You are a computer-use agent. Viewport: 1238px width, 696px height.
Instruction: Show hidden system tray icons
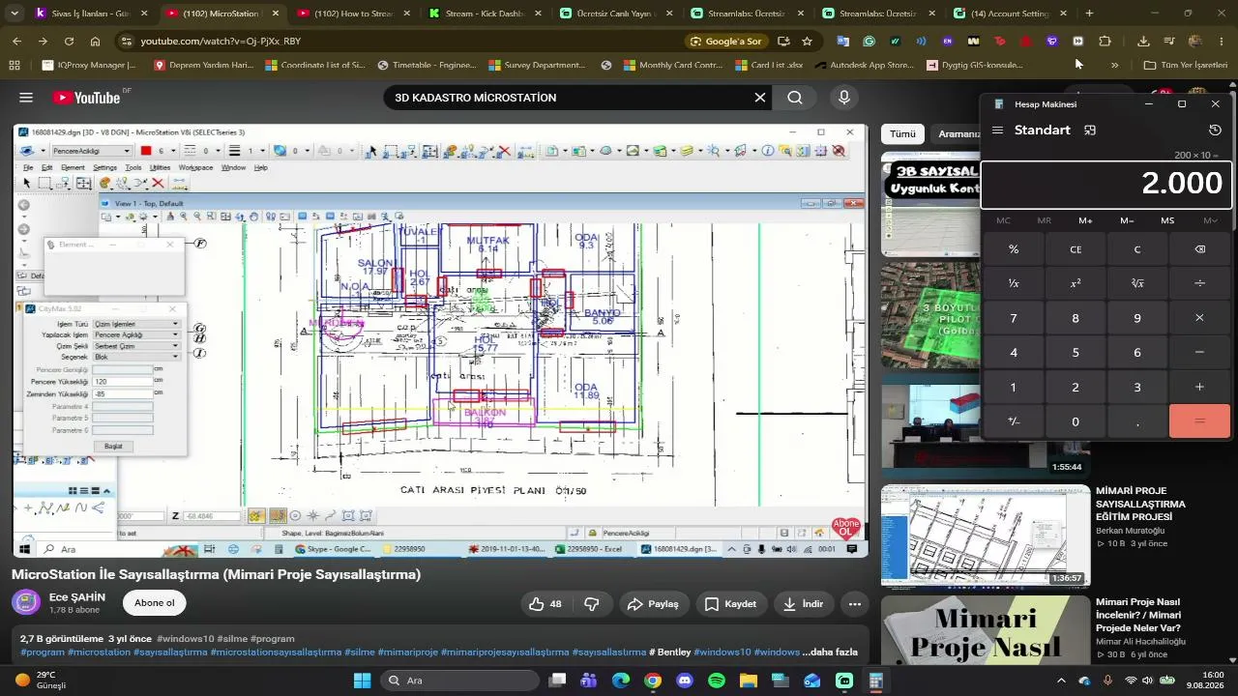[x=1061, y=681]
